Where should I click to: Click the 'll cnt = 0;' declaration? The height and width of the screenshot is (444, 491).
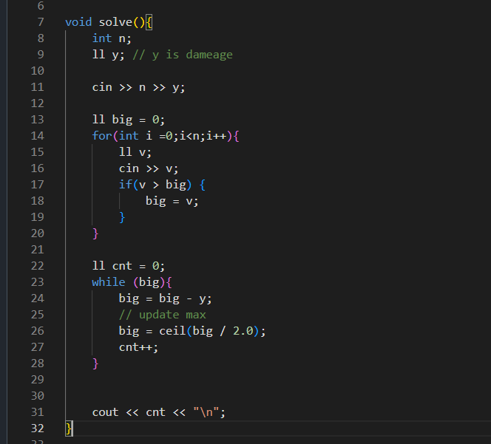(x=129, y=265)
